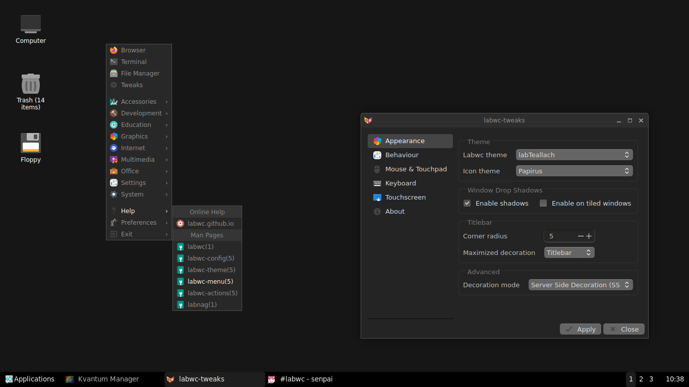Open the Decoration mode dropdown

580,285
